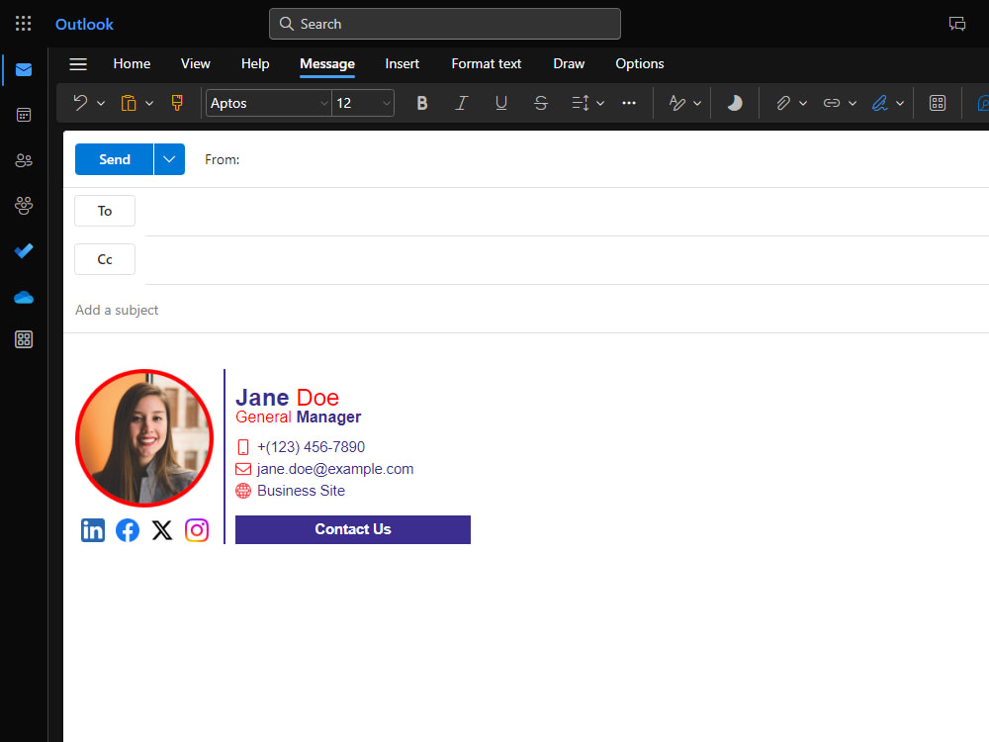Switch to dark mode with the moon icon

pyautogui.click(x=734, y=102)
